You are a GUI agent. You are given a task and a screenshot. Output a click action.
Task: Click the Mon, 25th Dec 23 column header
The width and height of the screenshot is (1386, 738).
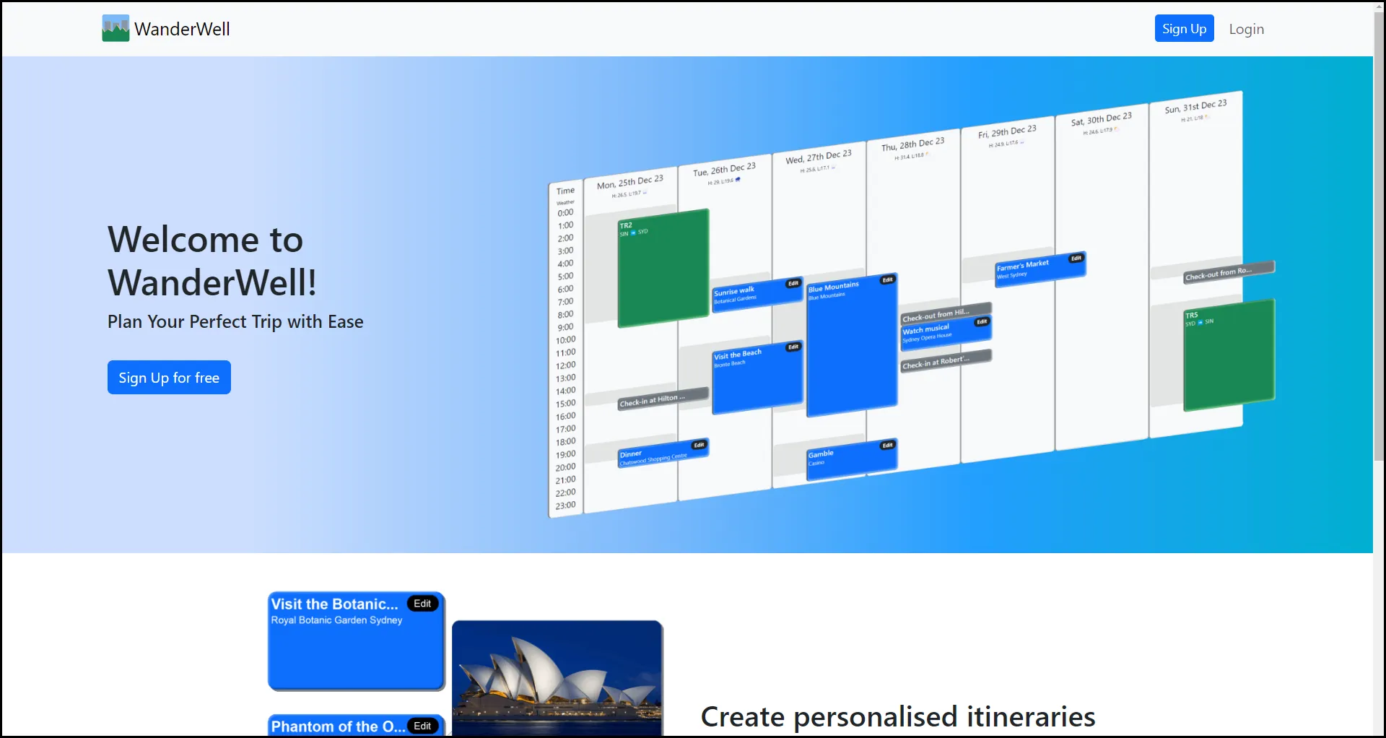coord(629,183)
